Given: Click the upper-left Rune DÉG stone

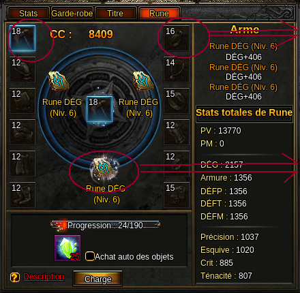Looking at the screenshot, I should (x=59, y=81).
